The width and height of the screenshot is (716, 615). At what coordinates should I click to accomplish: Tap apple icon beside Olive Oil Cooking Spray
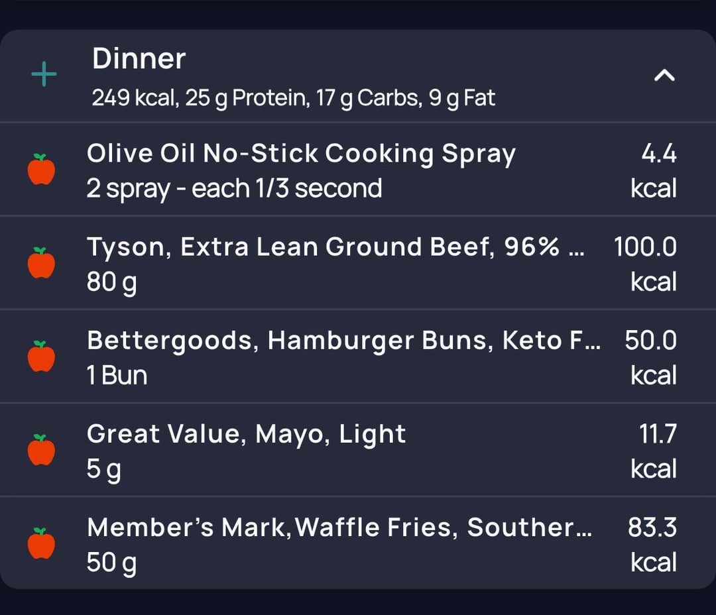(x=41, y=170)
